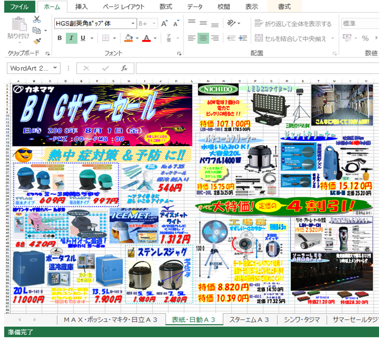This screenshot has width=379, height=341.
Task: Click the formula bar Cancel X icon
Action: pos(87,68)
